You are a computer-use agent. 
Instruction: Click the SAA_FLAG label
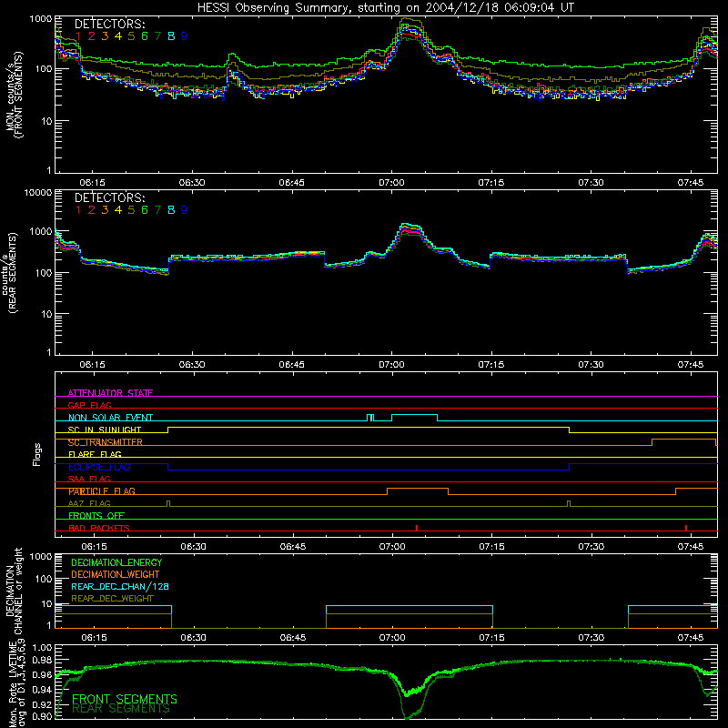click(89, 479)
